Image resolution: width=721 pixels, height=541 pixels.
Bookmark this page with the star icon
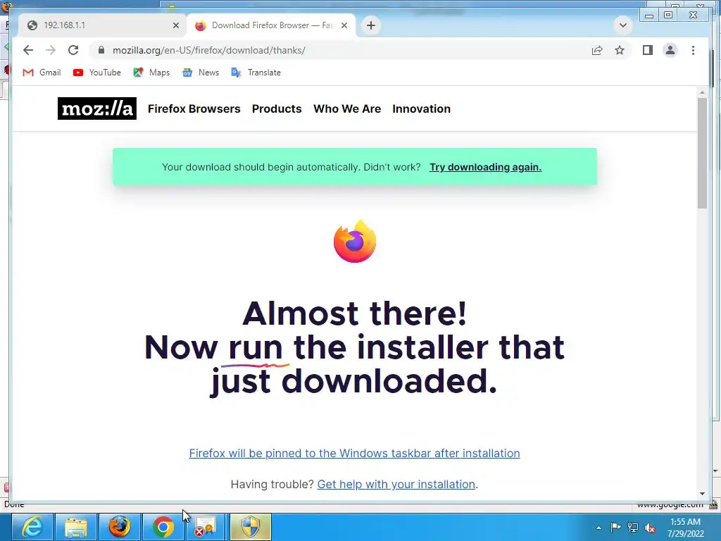(x=620, y=50)
